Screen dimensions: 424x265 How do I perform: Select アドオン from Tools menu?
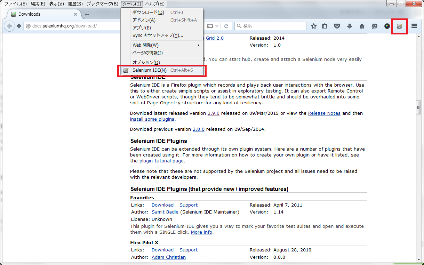click(x=162, y=20)
